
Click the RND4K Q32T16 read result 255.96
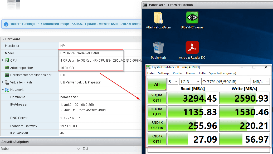coord(193,125)
